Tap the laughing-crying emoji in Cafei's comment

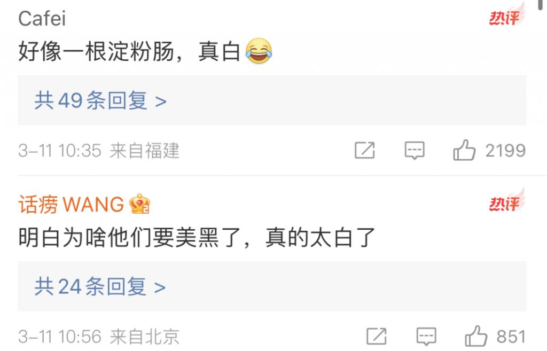point(259,51)
